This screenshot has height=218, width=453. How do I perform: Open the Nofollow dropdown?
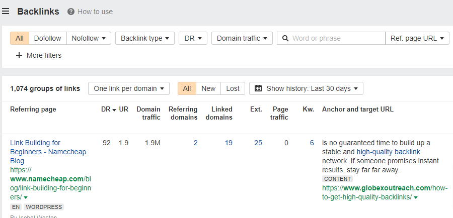click(x=89, y=38)
